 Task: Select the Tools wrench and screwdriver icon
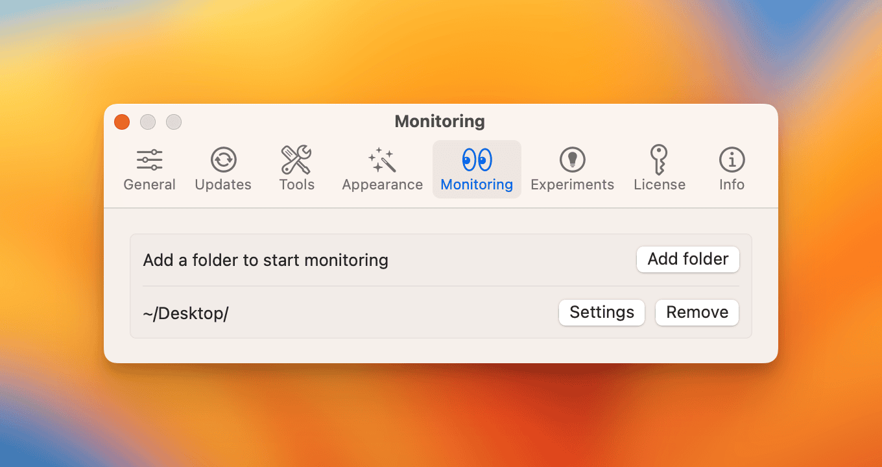click(296, 160)
